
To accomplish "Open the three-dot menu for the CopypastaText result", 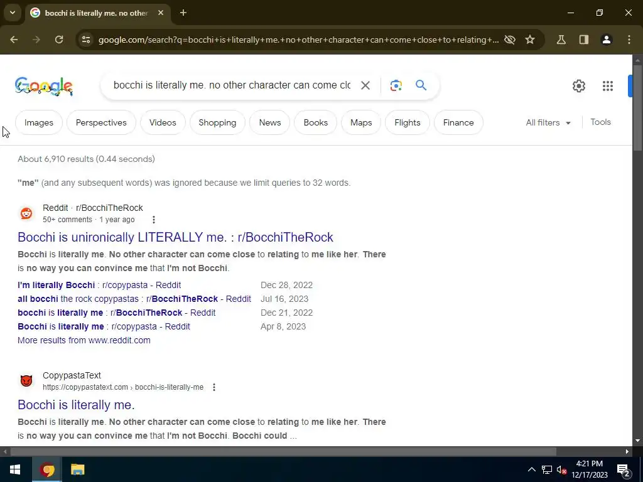I will pos(214,387).
